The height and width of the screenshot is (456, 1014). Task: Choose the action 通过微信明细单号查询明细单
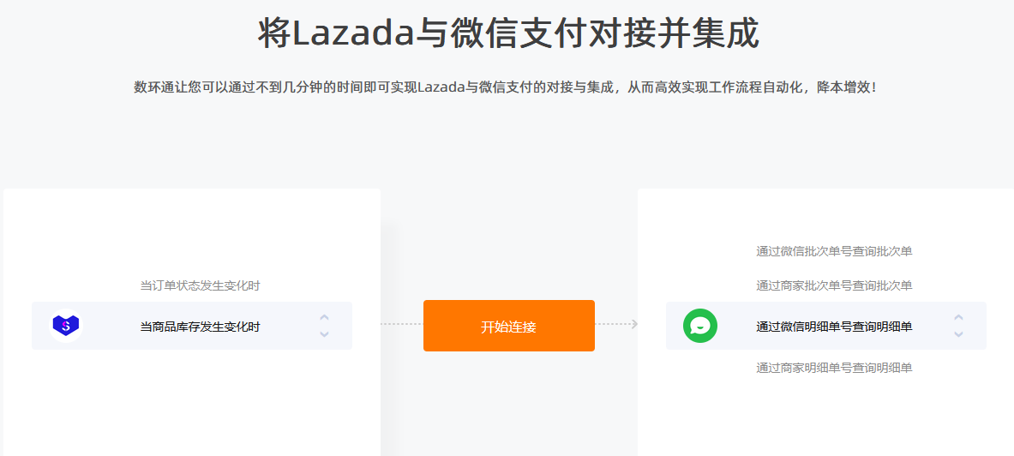pyautogui.click(x=834, y=327)
